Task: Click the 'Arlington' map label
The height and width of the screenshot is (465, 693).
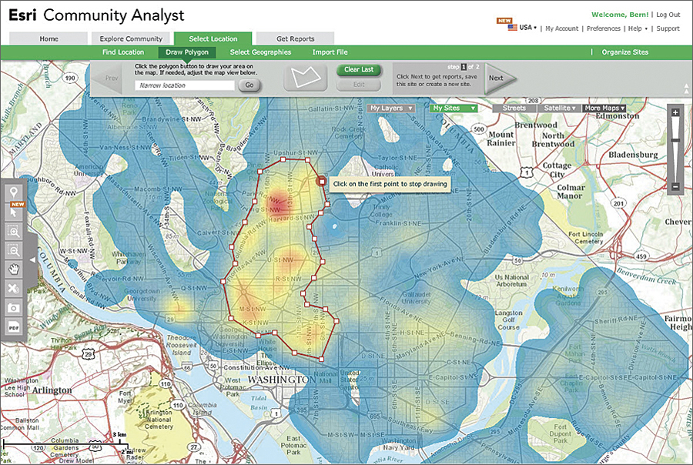Action: coord(52,390)
